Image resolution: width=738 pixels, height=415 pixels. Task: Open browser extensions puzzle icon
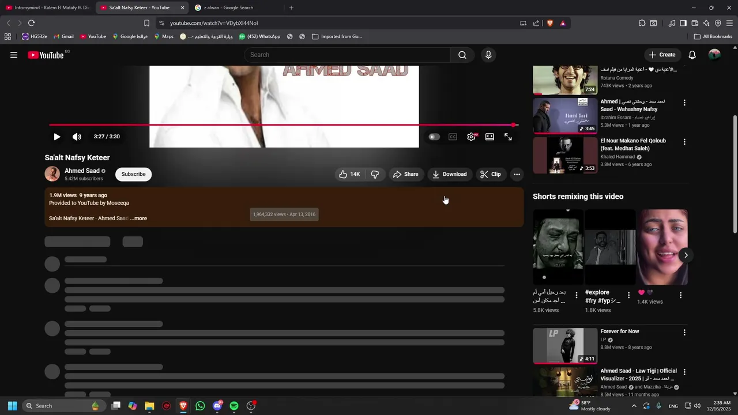(x=642, y=23)
